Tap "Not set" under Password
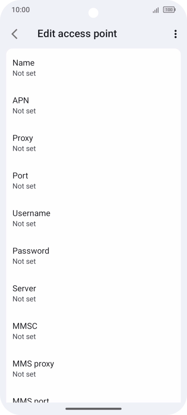Image resolution: width=187 pixels, height=415 pixels. [x=24, y=261]
